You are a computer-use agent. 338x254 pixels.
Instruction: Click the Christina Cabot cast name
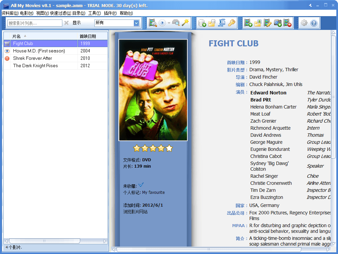point(266,156)
